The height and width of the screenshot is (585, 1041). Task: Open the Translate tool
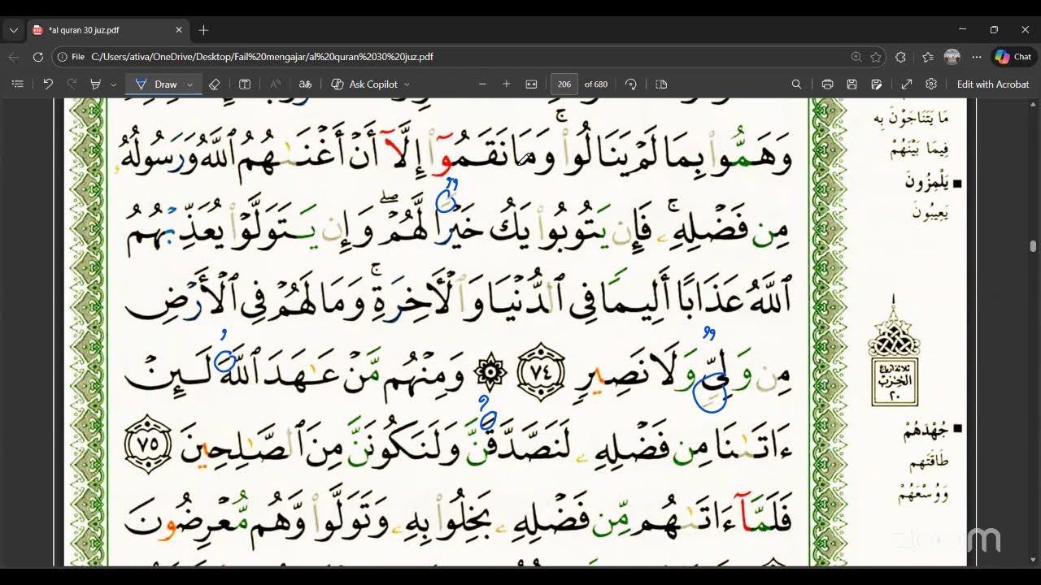(x=305, y=84)
